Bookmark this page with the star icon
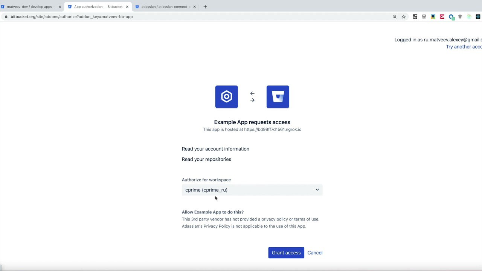This screenshot has height=271, width=482. pos(404,17)
